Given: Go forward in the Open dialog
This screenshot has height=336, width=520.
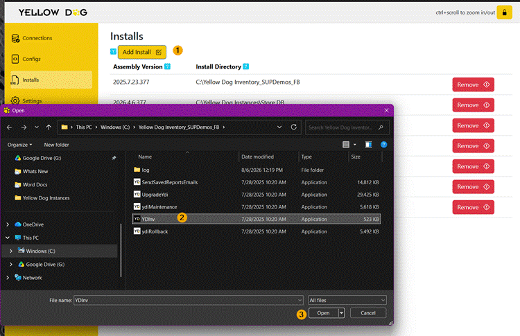Looking at the screenshot, I should coord(24,127).
